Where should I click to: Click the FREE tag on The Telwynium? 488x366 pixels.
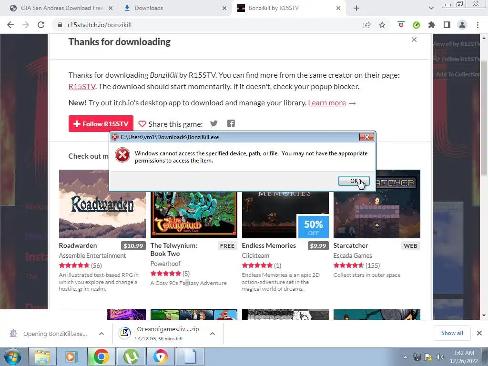227,246
